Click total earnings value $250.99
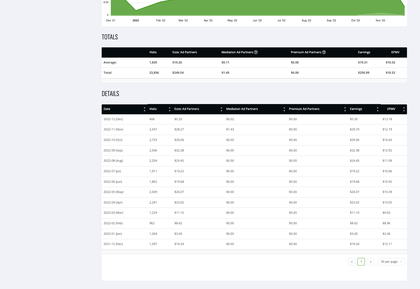This screenshot has height=289, width=420. tap(364, 73)
